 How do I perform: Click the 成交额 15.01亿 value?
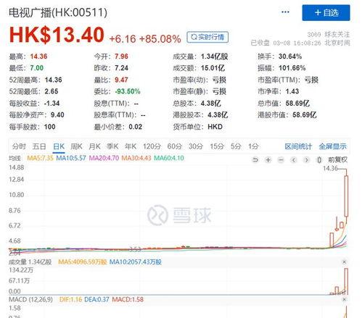tap(213, 68)
